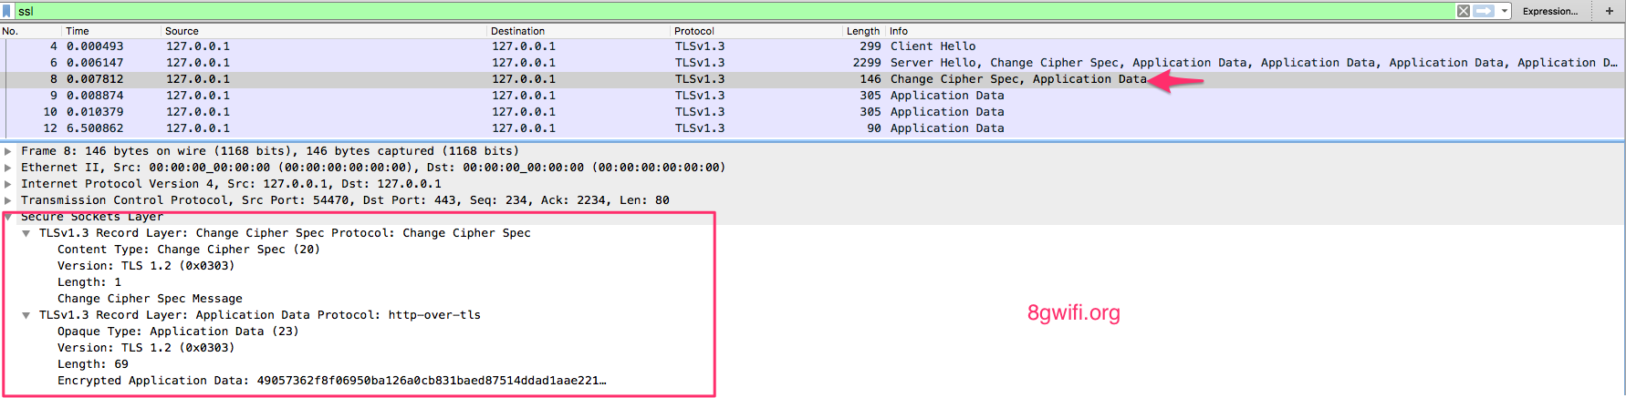
Task: Click the filter bookmark icon
Action: 7,11
